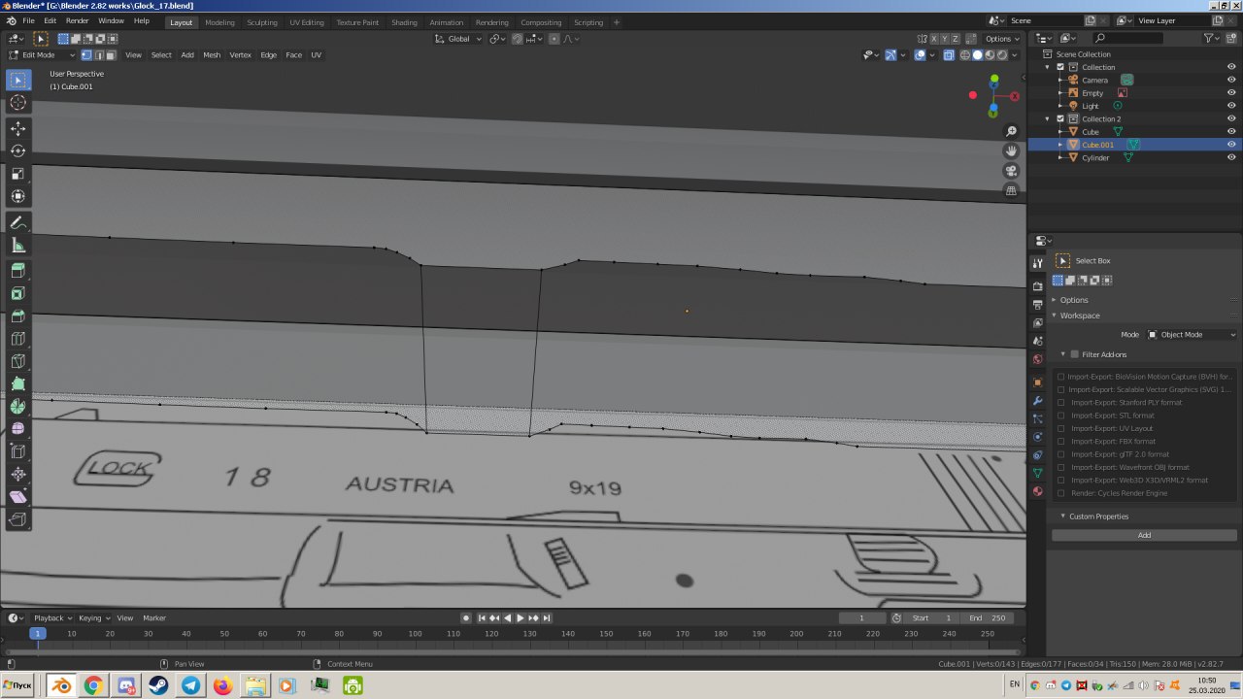
Task: Select the Measure tool
Action: pyautogui.click(x=17, y=245)
